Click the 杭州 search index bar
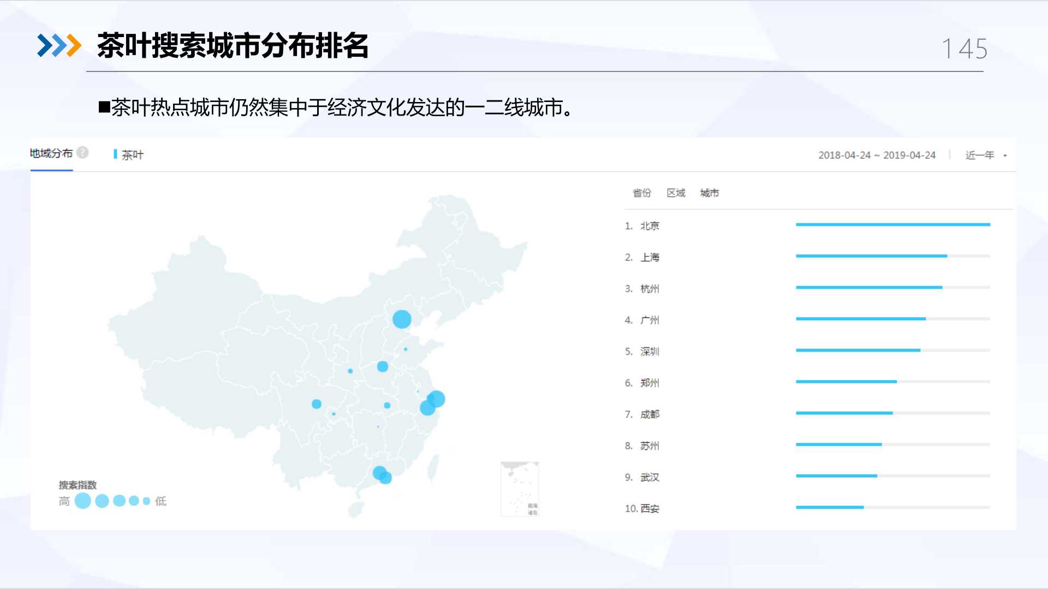The height and width of the screenshot is (589, 1048). [x=892, y=287]
